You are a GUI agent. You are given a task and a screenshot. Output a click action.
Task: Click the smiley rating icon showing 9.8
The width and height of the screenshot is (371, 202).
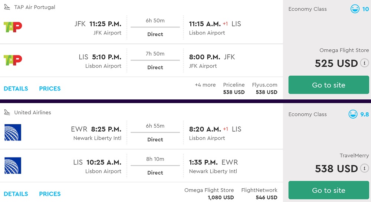[x=353, y=114]
